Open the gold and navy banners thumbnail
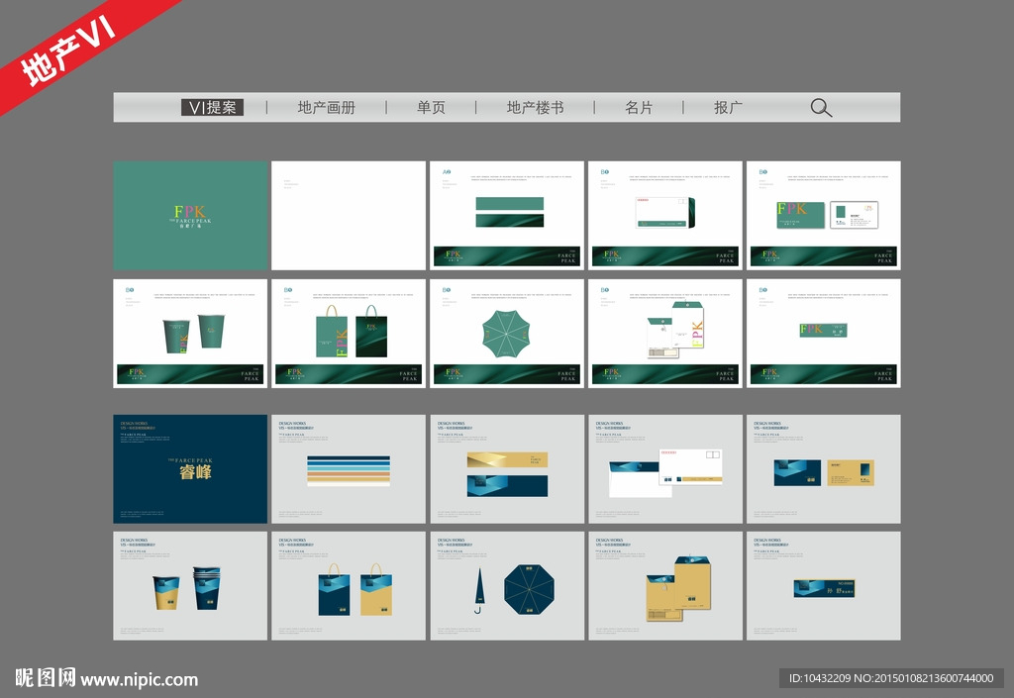1014x698 pixels. 507,469
